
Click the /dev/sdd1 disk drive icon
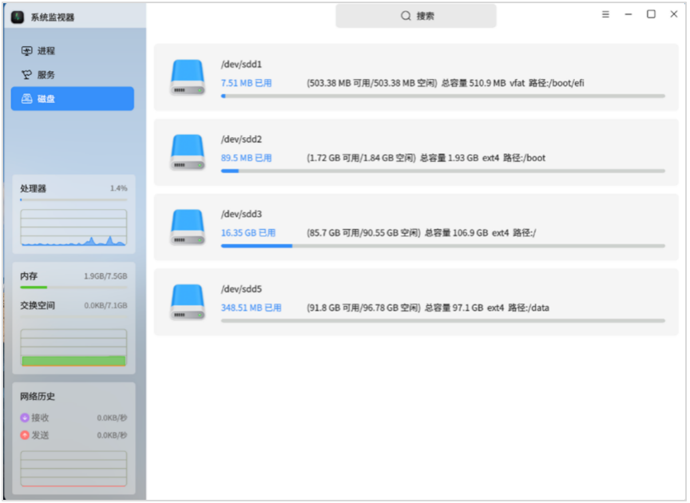[x=188, y=77]
